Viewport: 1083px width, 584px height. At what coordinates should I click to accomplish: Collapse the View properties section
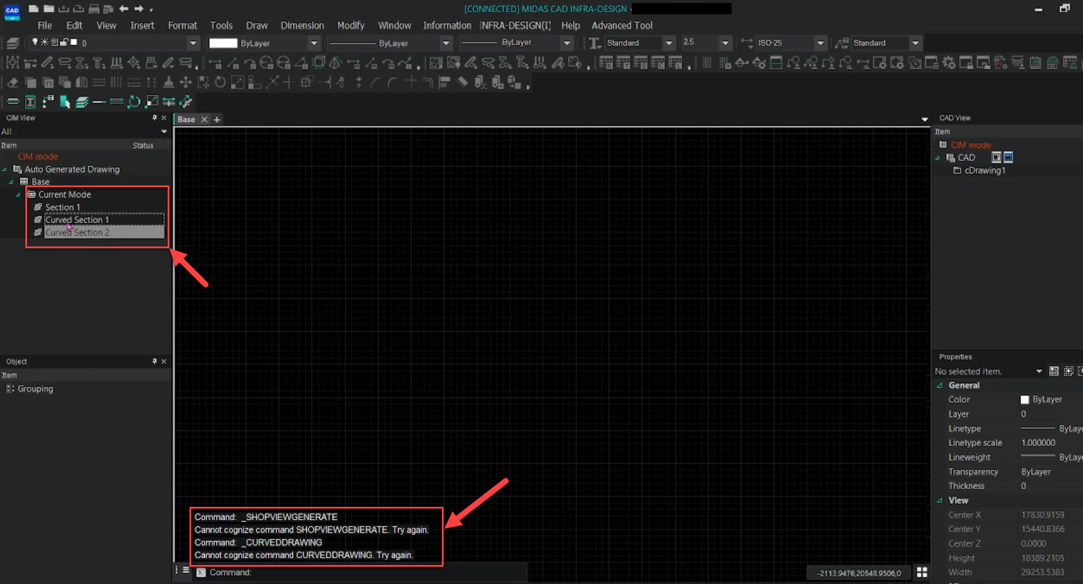940,500
